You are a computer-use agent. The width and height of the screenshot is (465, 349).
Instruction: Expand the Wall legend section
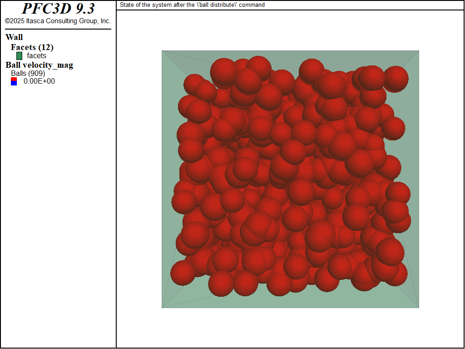click(14, 37)
